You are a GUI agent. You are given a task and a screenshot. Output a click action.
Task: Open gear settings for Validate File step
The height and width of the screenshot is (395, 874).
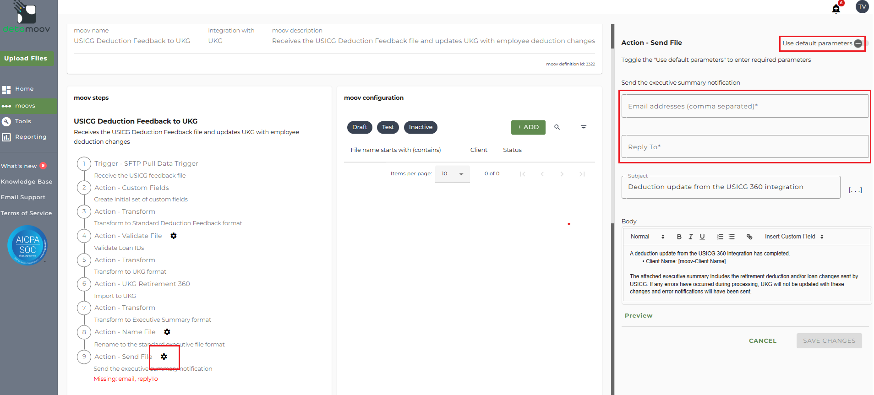[174, 236]
